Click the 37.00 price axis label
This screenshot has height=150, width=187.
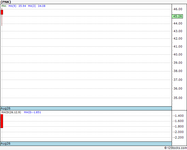178,80
